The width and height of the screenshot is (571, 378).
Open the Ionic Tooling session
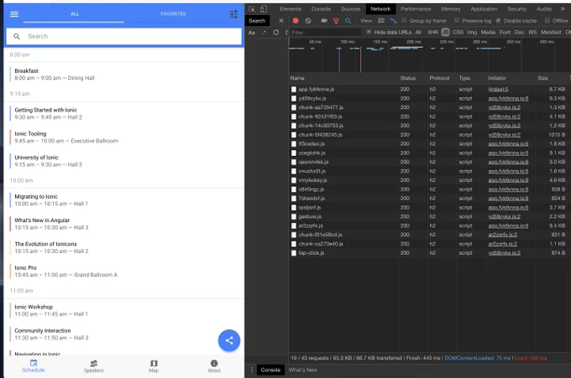click(123, 137)
